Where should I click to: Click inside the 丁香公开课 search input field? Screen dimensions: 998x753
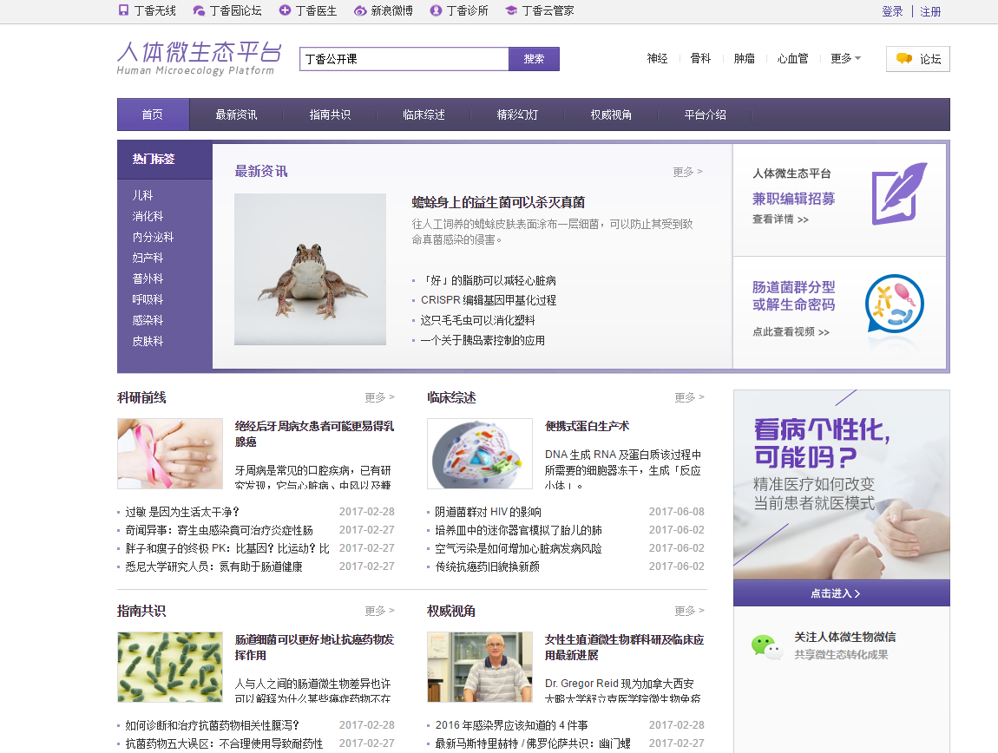pyautogui.click(x=404, y=58)
